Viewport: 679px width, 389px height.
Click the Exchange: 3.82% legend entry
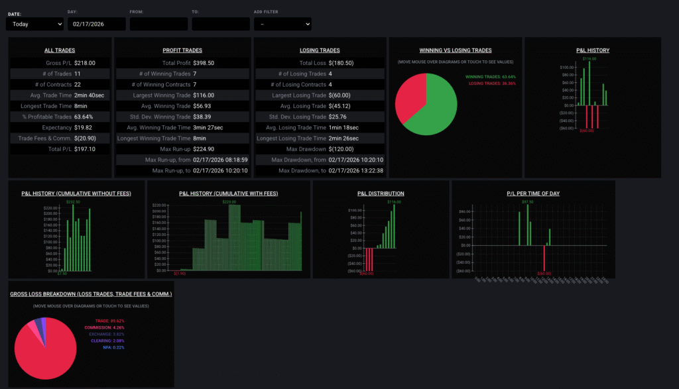pos(107,334)
